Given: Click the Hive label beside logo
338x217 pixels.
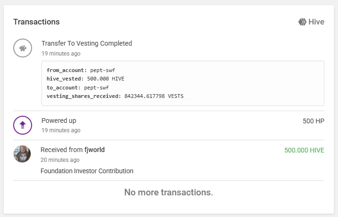Looking at the screenshot, I should pos(316,22).
